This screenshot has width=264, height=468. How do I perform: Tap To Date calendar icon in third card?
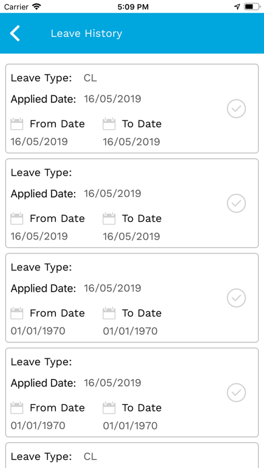pyautogui.click(x=109, y=313)
